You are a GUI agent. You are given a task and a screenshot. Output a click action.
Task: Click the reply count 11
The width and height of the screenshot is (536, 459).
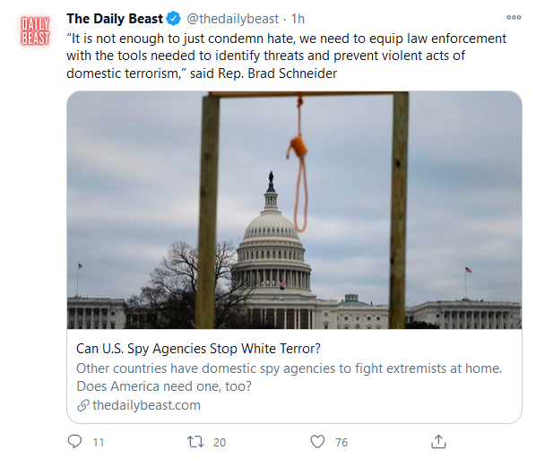99,443
